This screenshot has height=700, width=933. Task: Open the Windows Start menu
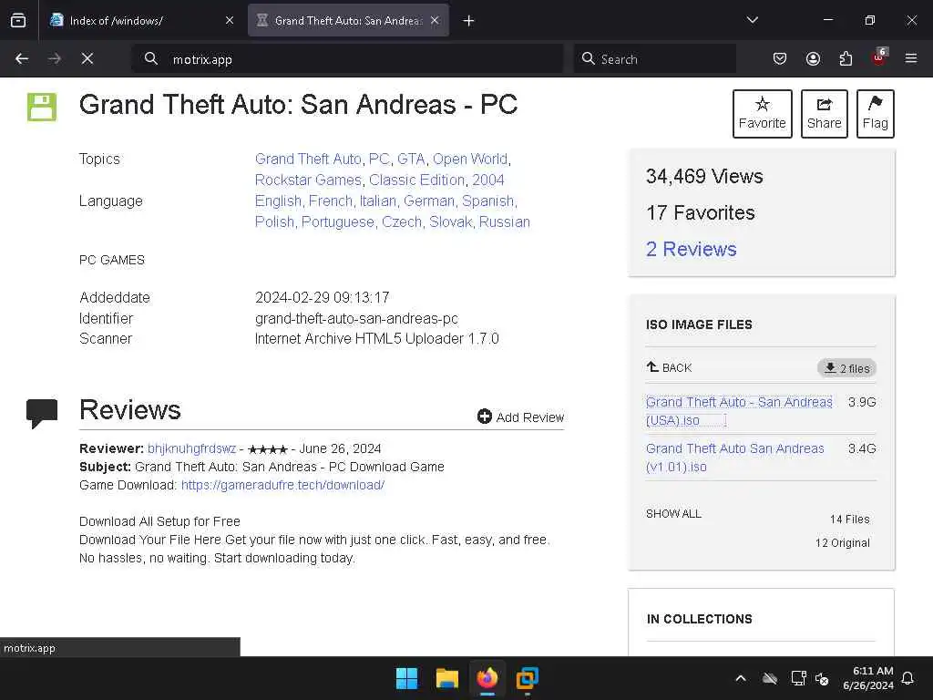coord(407,678)
